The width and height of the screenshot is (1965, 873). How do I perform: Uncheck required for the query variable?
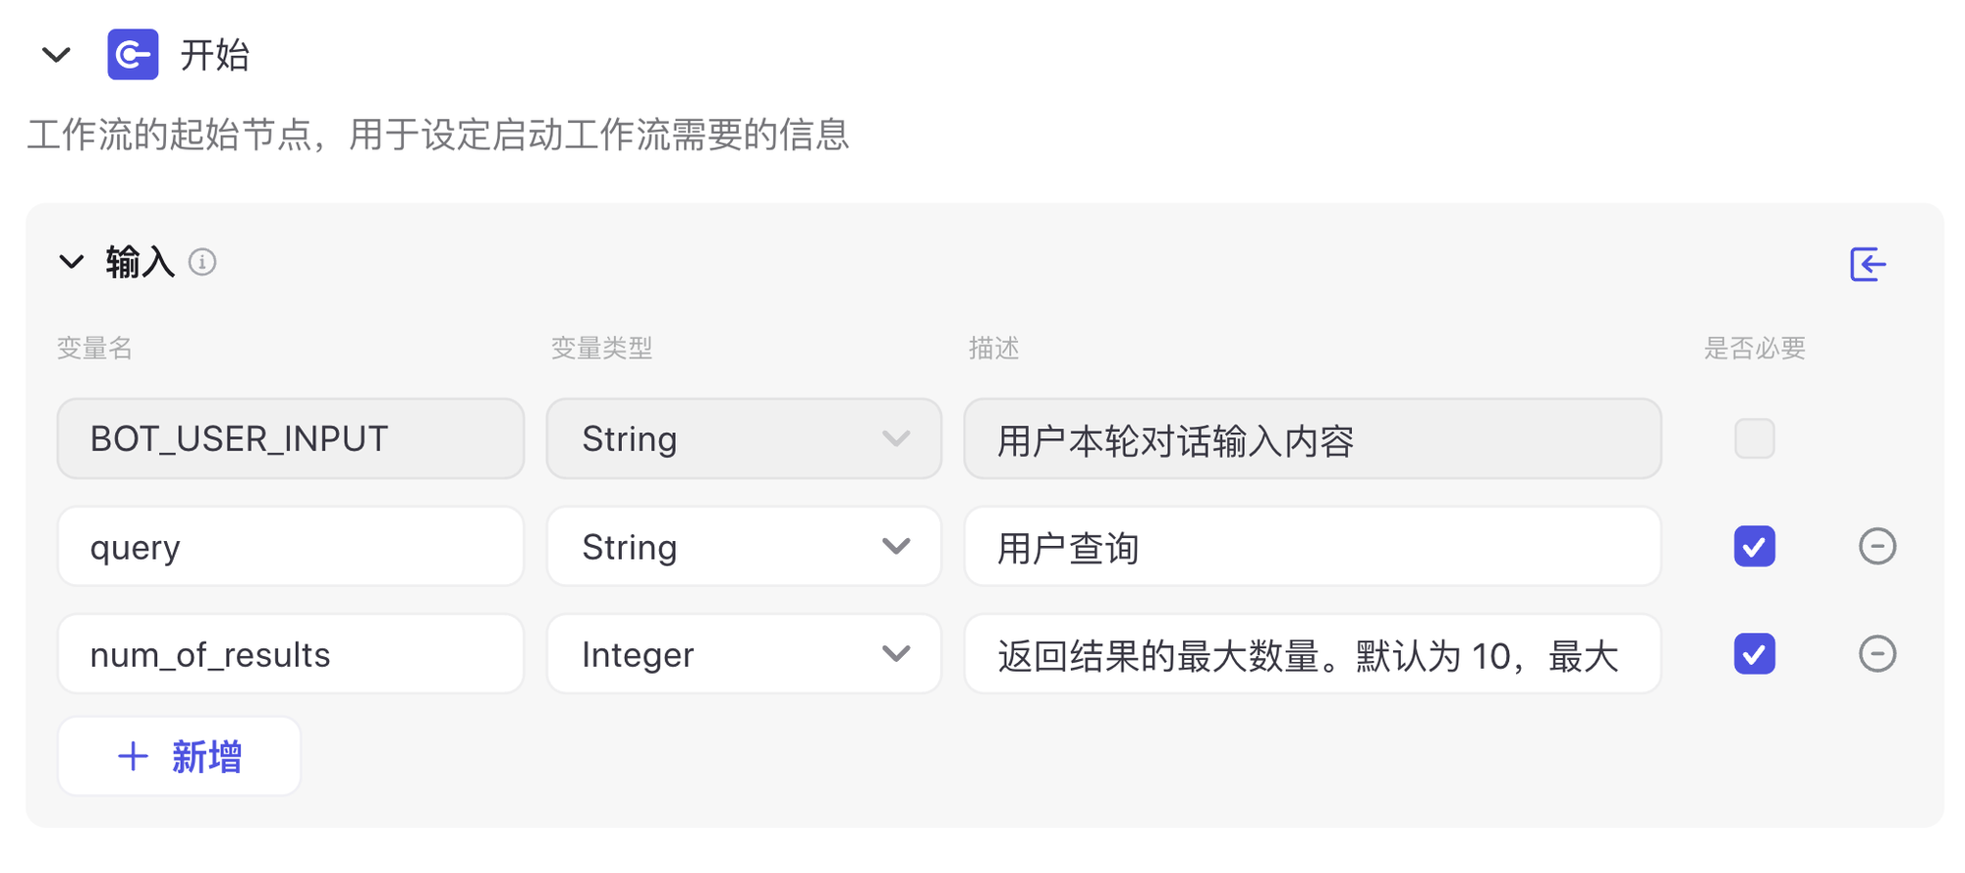click(1754, 546)
